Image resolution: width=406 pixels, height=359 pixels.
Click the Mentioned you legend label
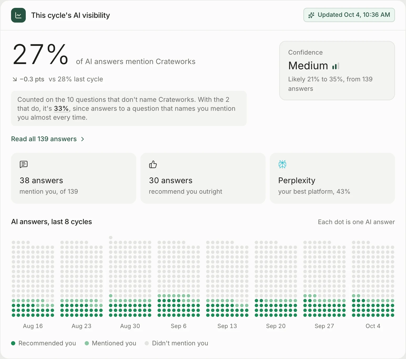114,343
